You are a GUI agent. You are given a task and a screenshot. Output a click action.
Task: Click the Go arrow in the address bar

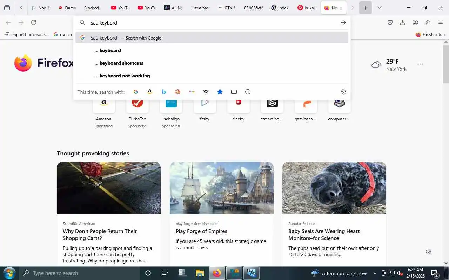click(343, 22)
